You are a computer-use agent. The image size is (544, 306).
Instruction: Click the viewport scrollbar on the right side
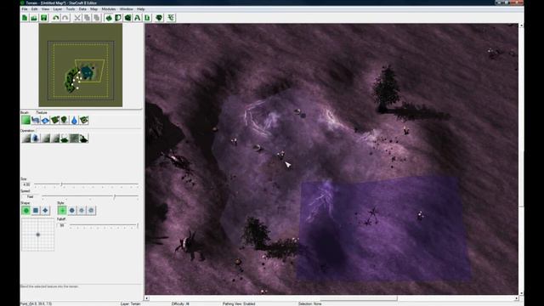pyautogui.click(x=521, y=159)
